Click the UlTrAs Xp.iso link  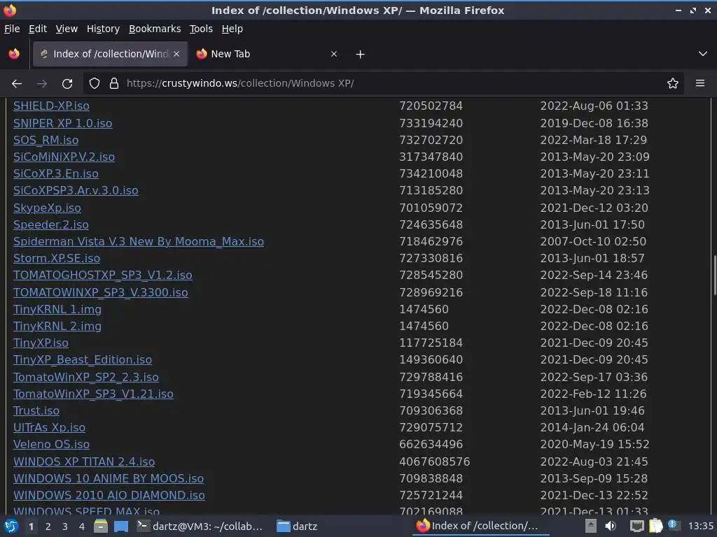pos(50,428)
